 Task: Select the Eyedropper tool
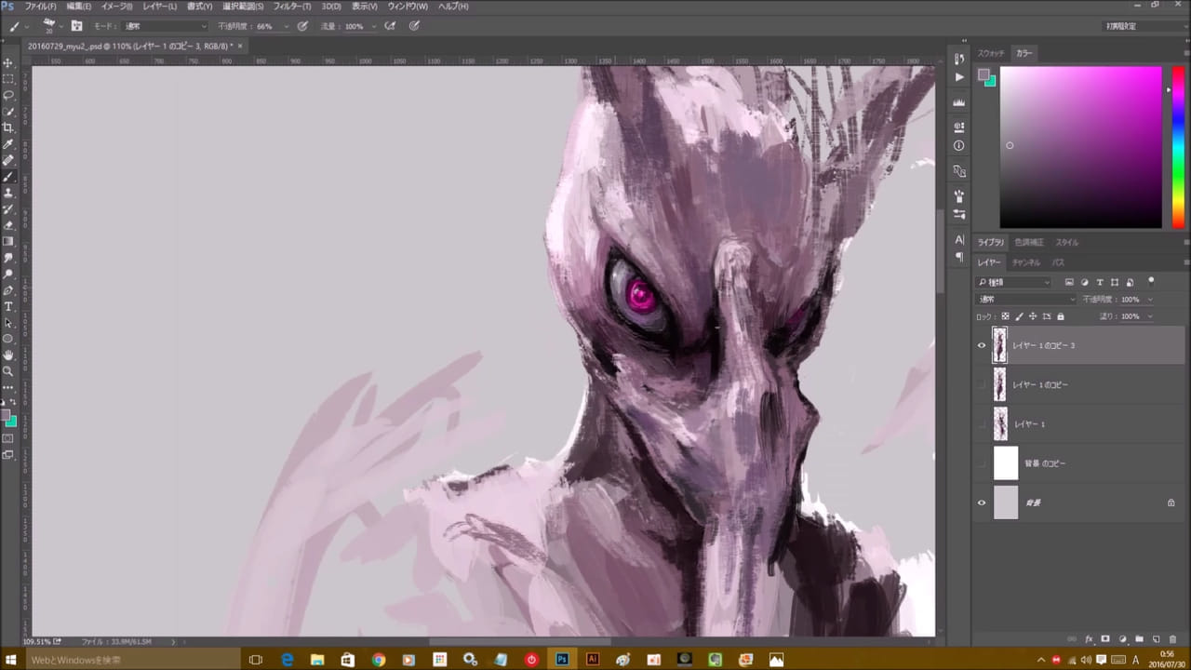pyautogui.click(x=8, y=144)
